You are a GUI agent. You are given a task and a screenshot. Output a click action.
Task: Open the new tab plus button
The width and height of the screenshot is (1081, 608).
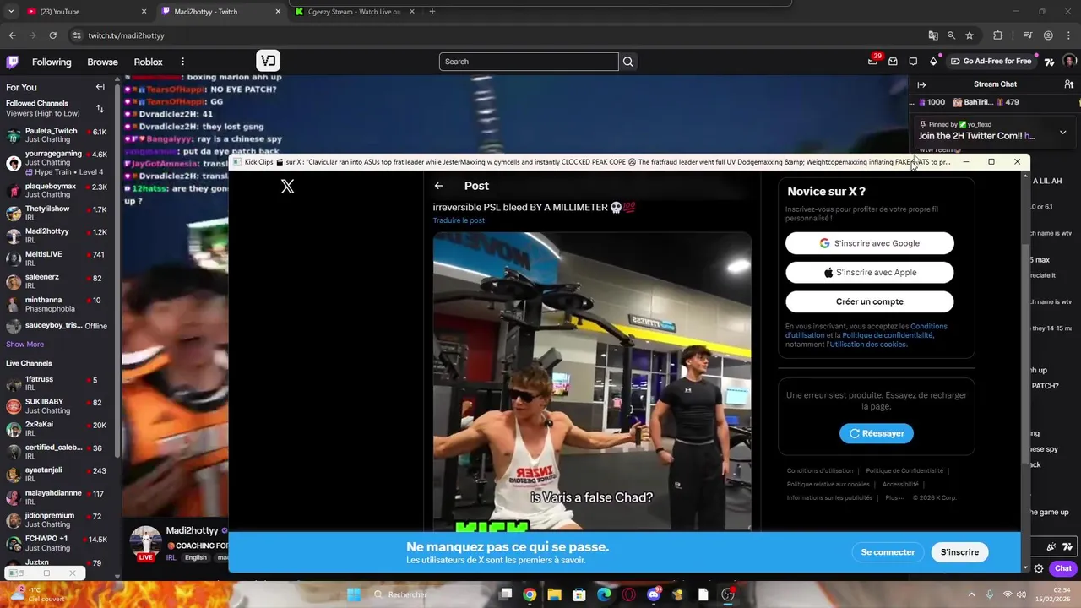(x=432, y=12)
